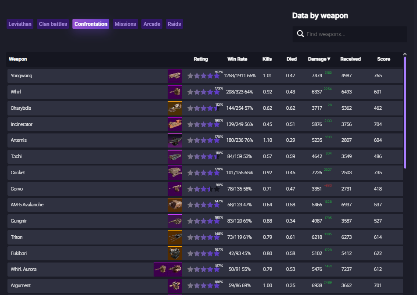Click the Yongwang weapon icon
This screenshot has width=417, height=295.
tap(175, 76)
